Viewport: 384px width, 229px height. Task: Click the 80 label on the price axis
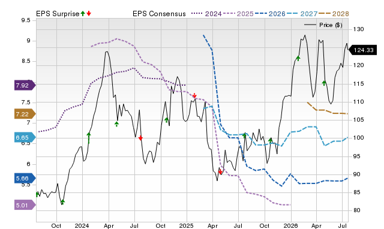tap(357, 210)
